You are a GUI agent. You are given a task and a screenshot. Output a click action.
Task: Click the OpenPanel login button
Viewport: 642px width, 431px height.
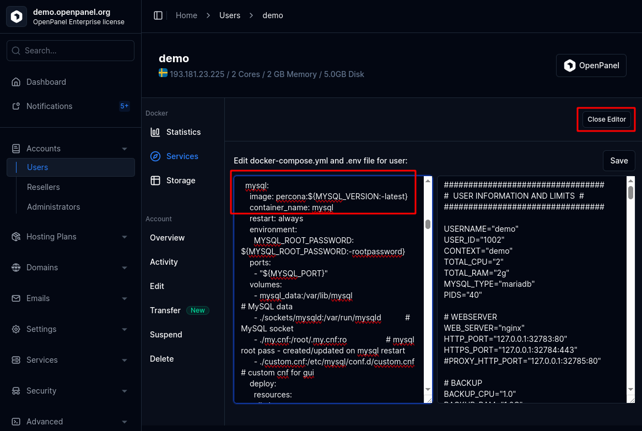click(x=591, y=66)
